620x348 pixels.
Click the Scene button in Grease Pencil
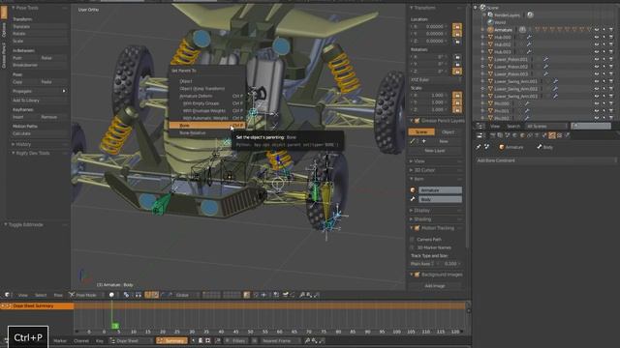(421, 131)
